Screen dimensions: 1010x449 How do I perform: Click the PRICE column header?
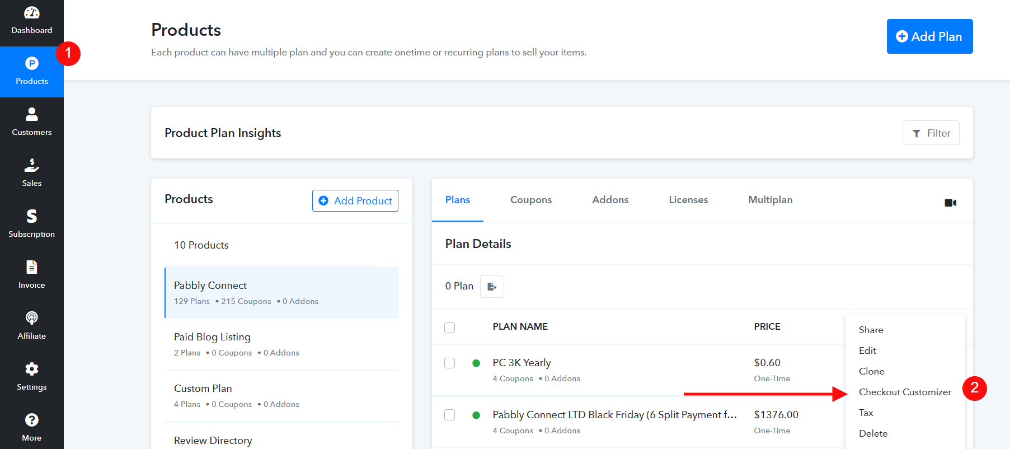coord(767,326)
